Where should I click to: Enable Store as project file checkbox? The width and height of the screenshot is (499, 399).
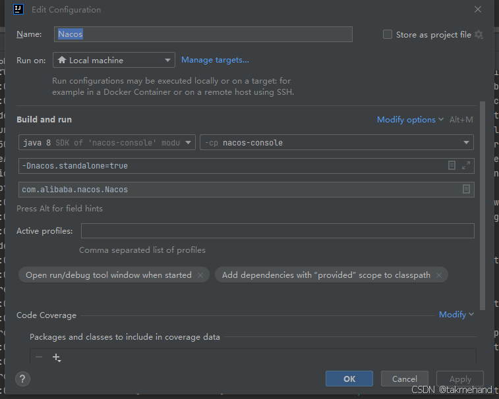click(x=388, y=34)
